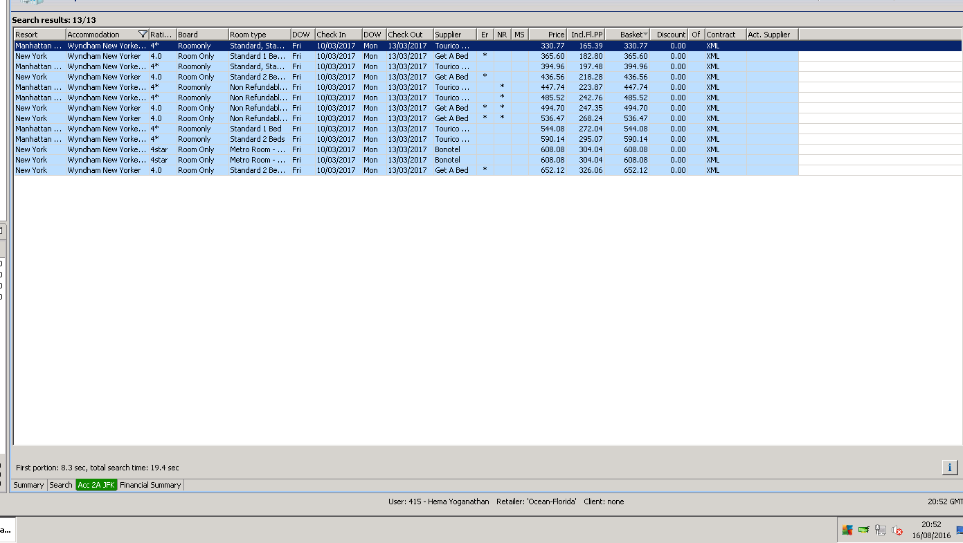
Task: Click the Incl.Fl.PP value 295.07
Action: (x=591, y=139)
